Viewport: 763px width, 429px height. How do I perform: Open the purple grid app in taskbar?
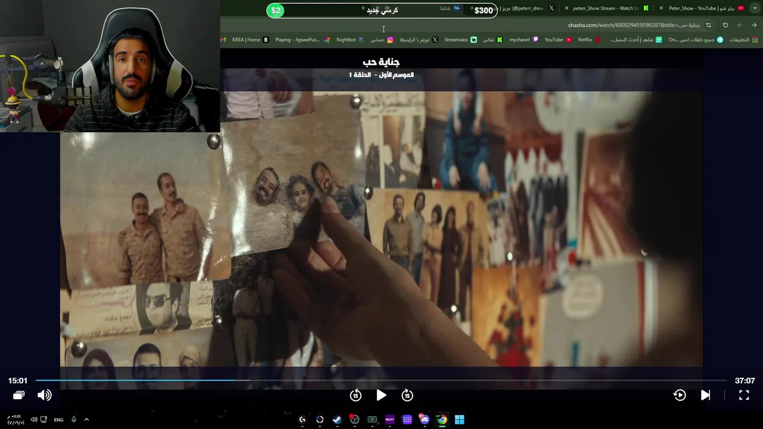point(407,419)
